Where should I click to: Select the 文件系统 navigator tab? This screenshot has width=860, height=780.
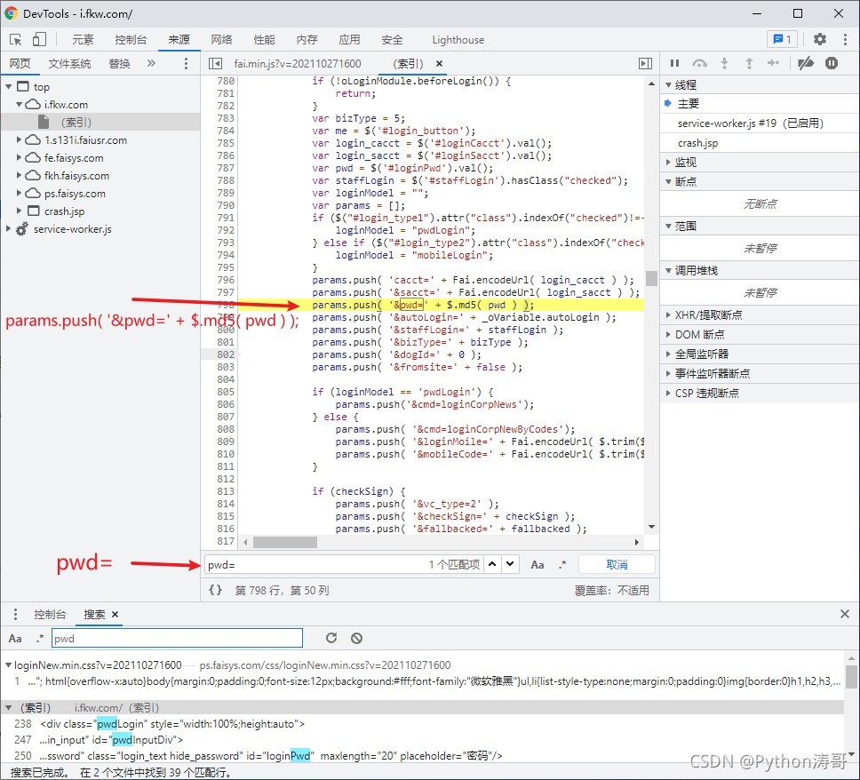[x=69, y=64]
